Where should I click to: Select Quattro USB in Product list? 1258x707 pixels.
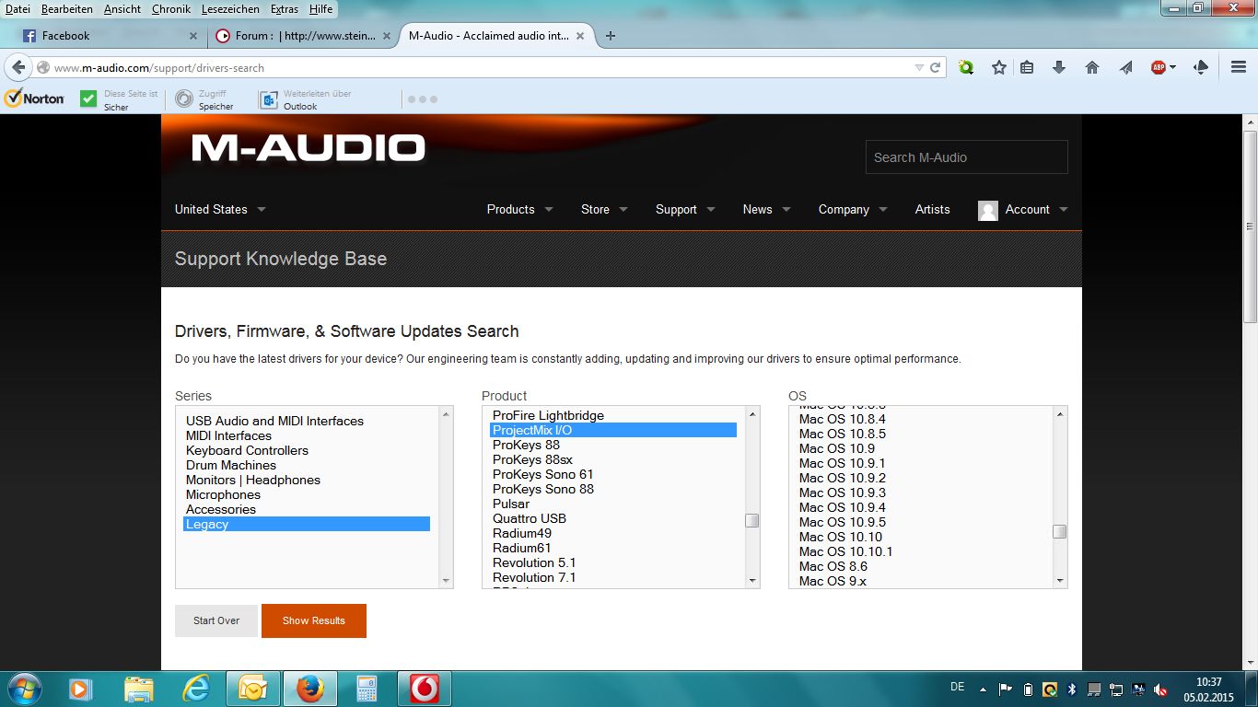(530, 518)
